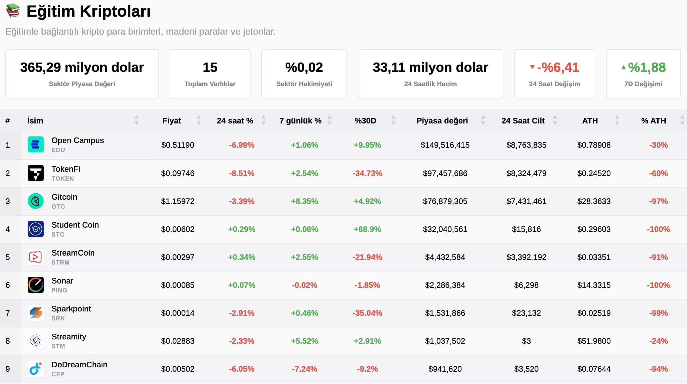The height and width of the screenshot is (384, 687).
Task: Select the Sektör Piyasa Değeri stat card
Action: tap(82, 73)
